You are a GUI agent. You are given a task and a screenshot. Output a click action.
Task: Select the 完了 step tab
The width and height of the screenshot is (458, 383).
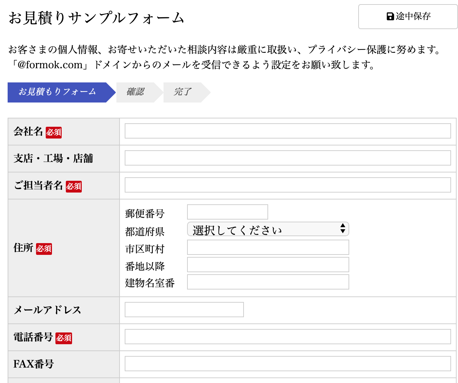(183, 92)
